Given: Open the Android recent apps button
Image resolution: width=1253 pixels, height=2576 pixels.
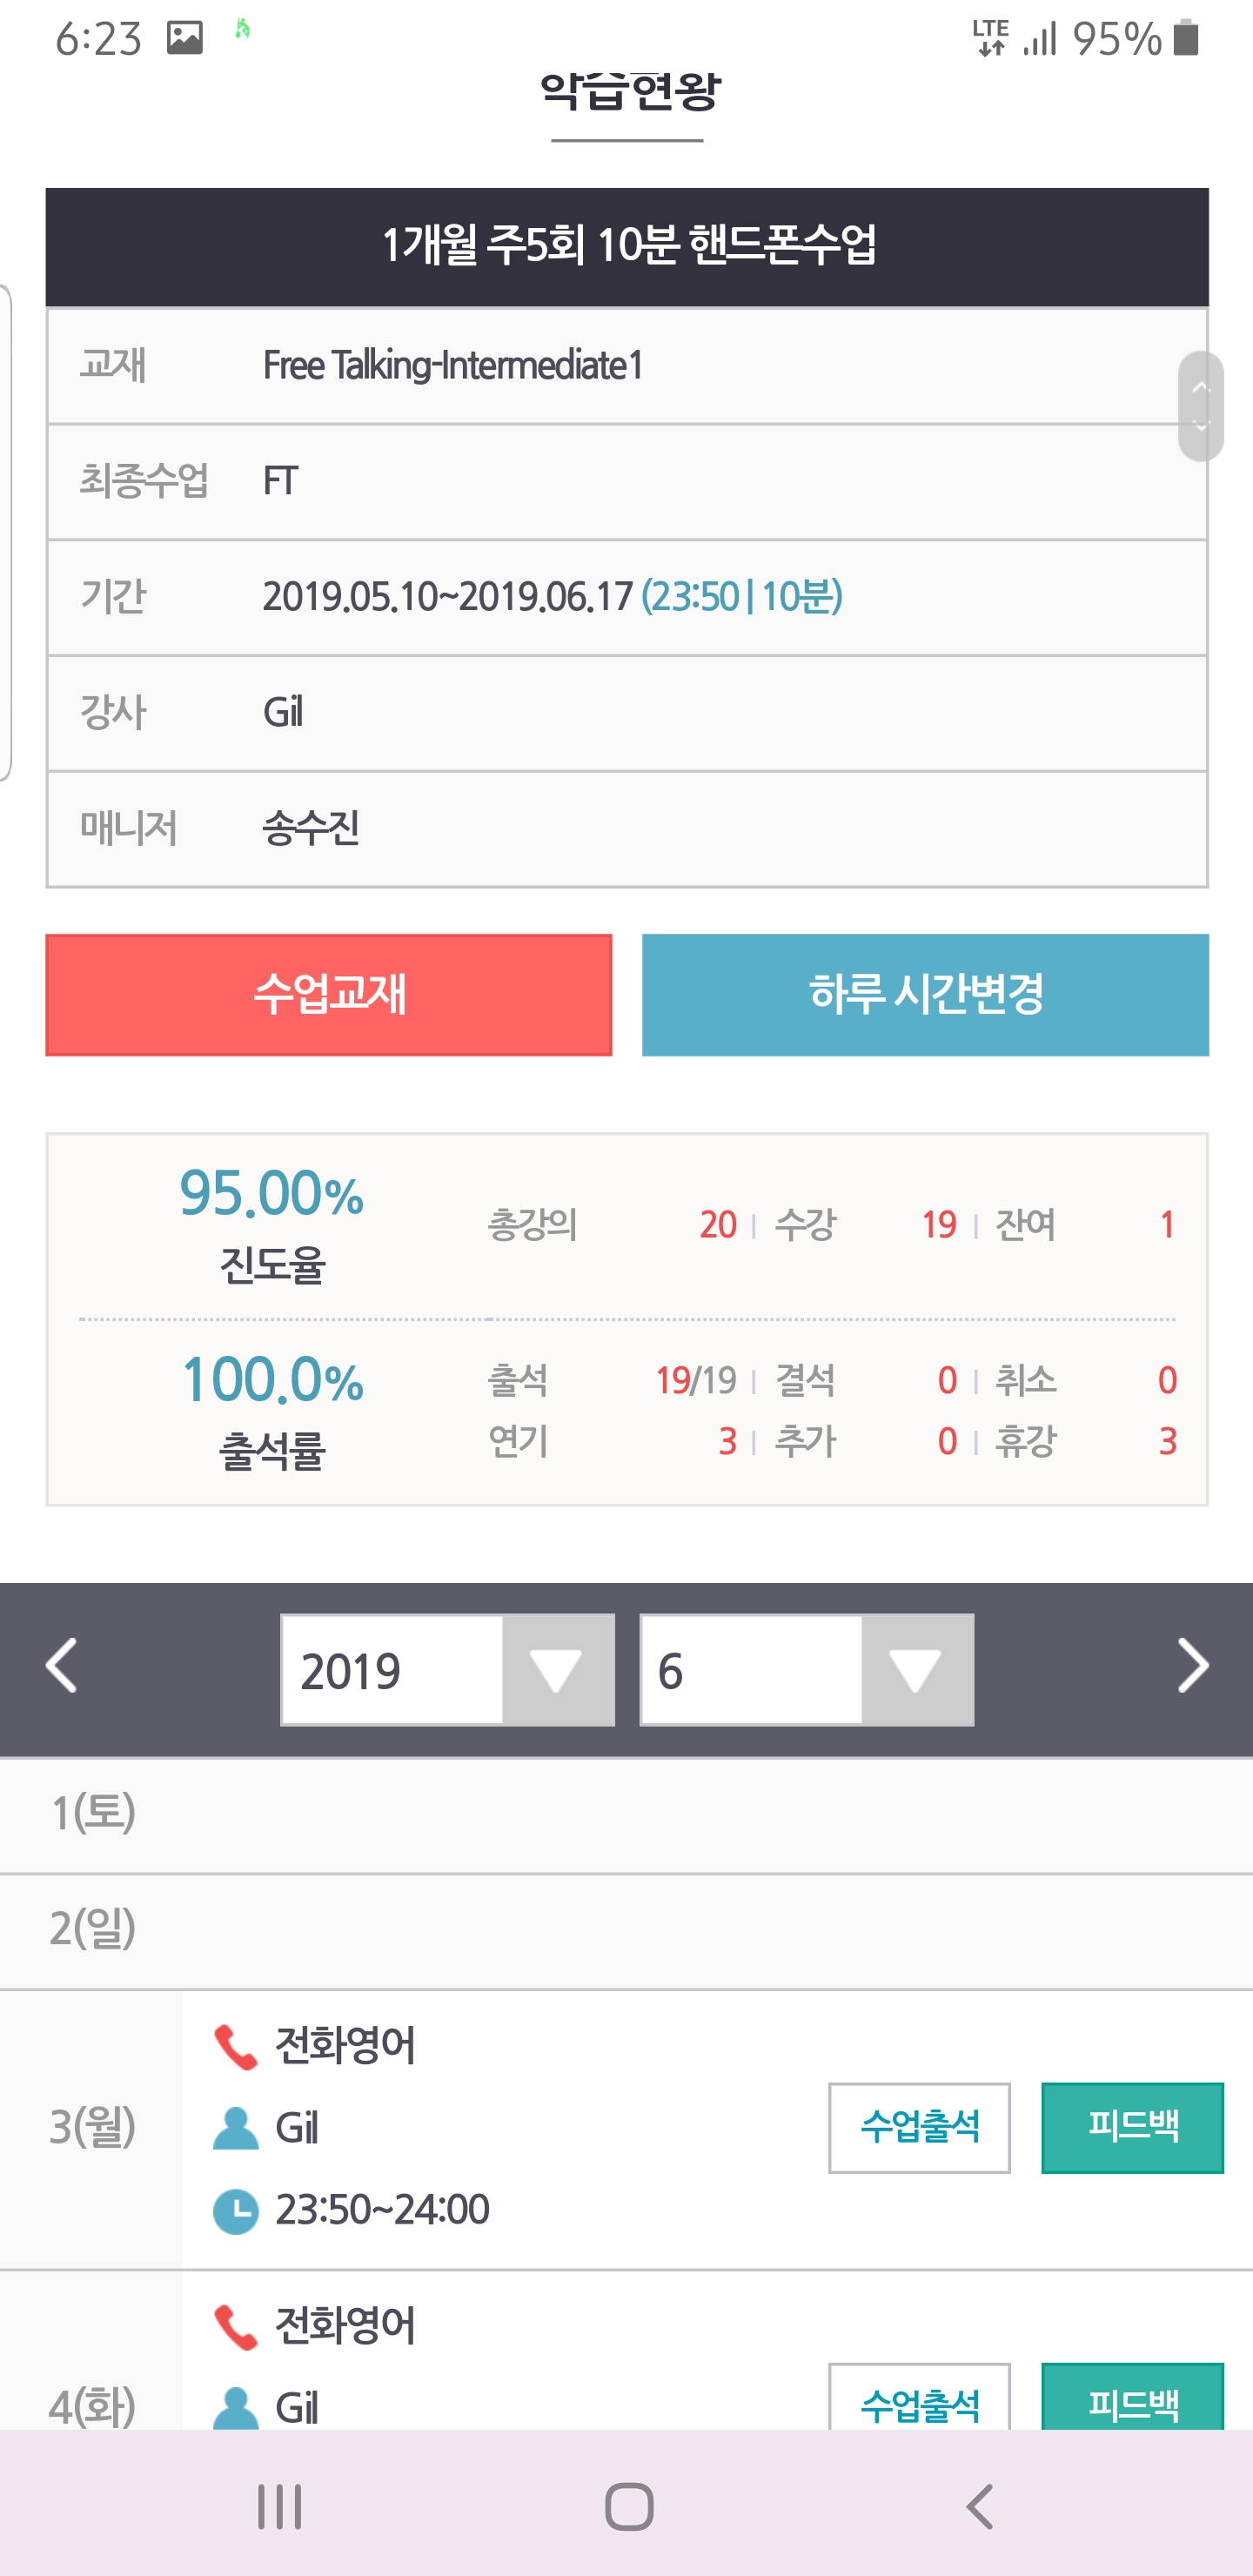Looking at the screenshot, I should point(280,2507).
